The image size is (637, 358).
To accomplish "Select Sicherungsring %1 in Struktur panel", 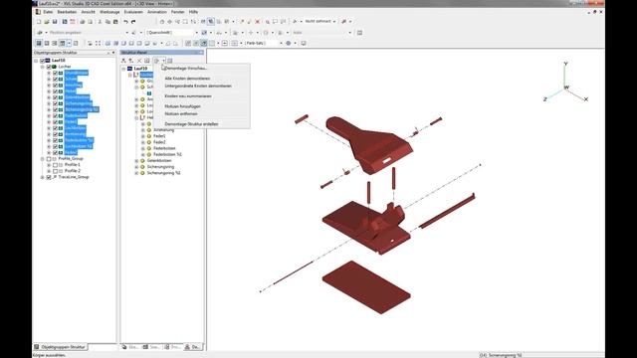I will pos(163,173).
